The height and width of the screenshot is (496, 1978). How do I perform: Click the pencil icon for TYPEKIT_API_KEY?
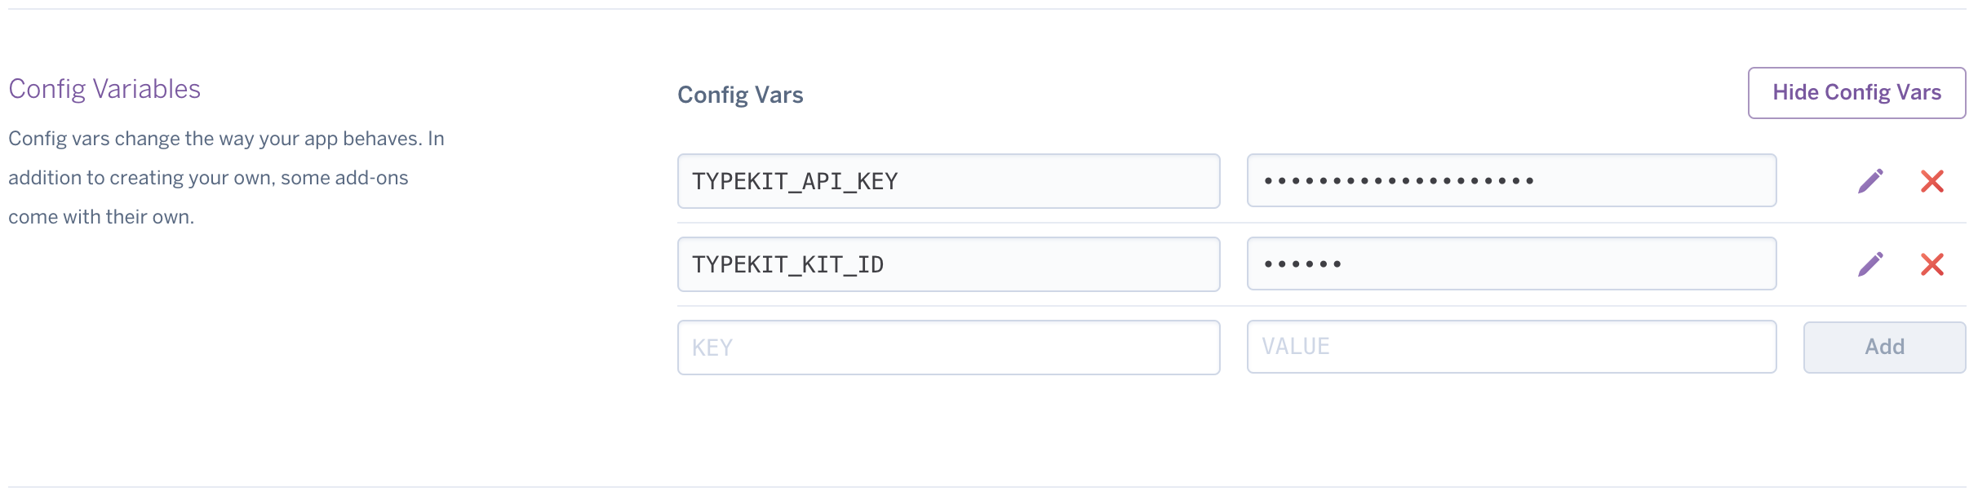pyautogui.click(x=1870, y=181)
